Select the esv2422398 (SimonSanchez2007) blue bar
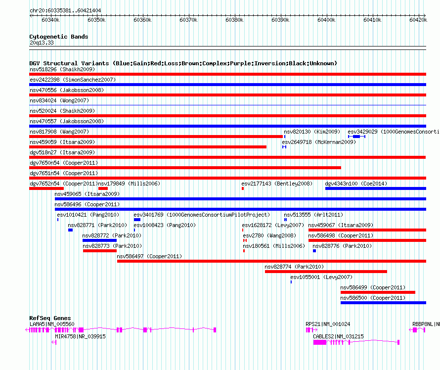Image resolution: width=440 pixels, height=370 pixels. pyautogui.click(x=227, y=85)
